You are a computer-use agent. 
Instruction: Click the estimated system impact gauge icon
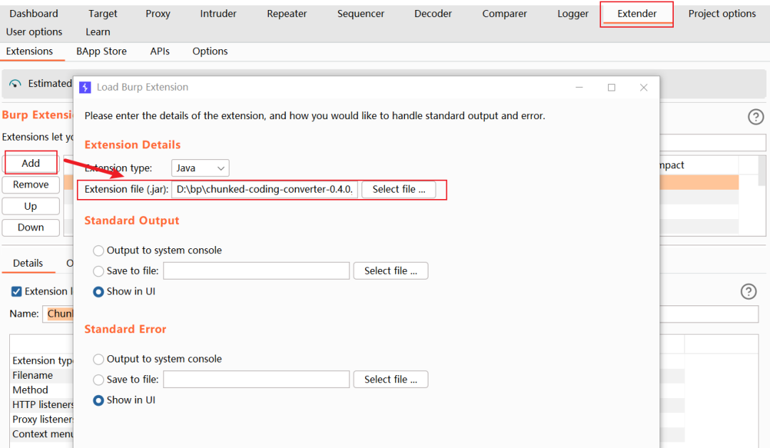click(15, 83)
